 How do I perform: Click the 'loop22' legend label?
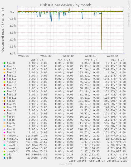pos(12,110)
